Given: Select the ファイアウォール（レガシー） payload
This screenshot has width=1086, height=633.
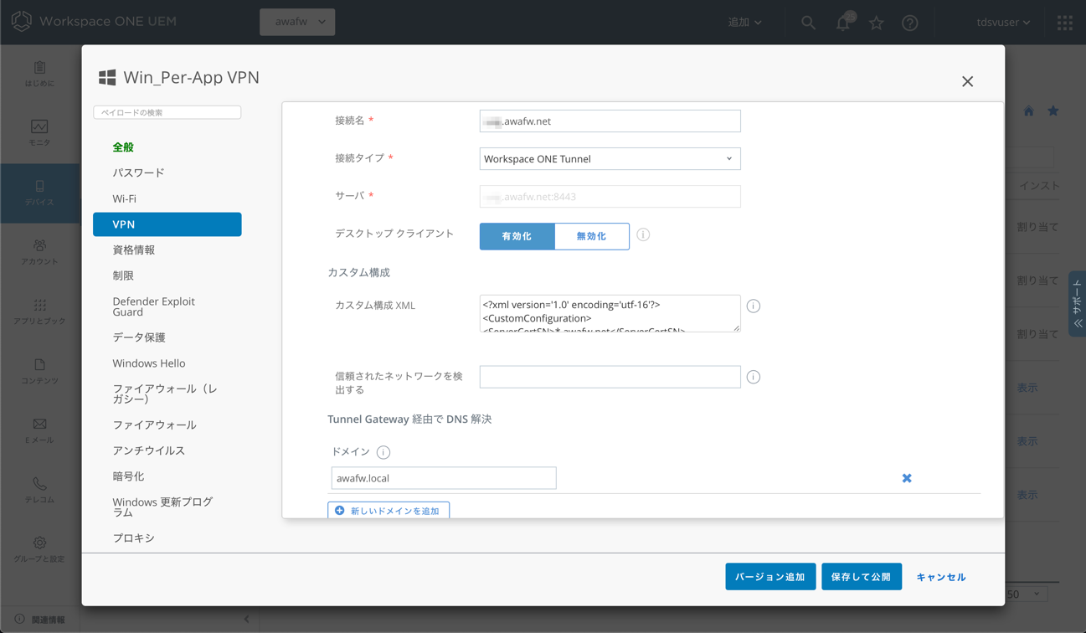Looking at the screenshot, I should coord(167,394).
